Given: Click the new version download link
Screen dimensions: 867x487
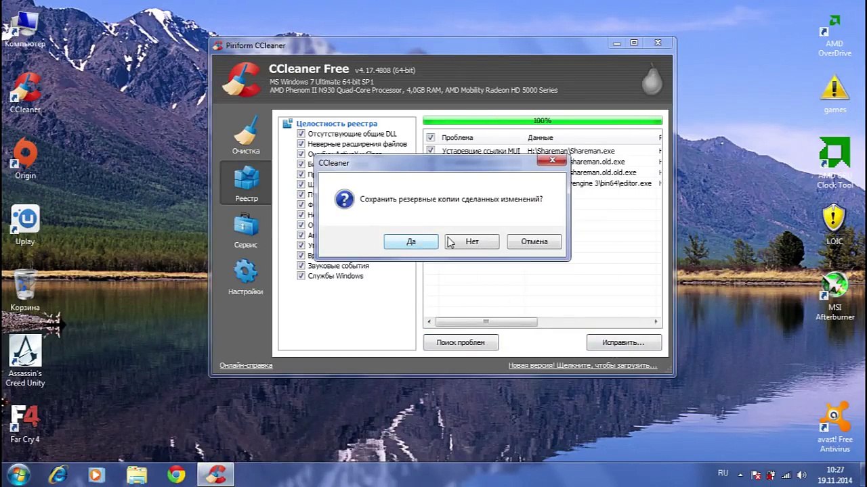Looking at the screenshot, I should pos(583,365).
